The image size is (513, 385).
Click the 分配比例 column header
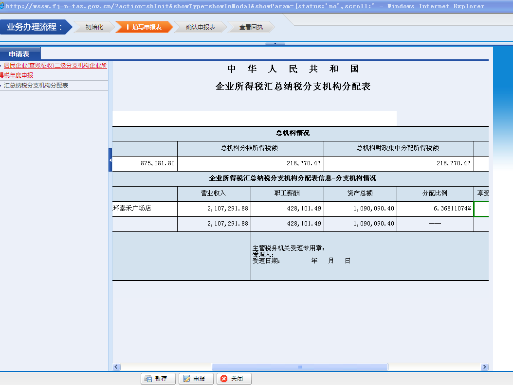click(435, 193)
